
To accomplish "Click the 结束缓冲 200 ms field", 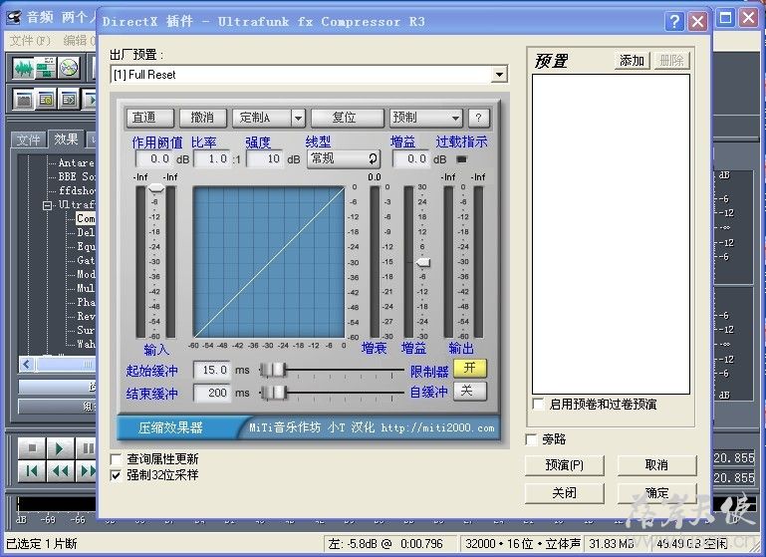I will click(212, 393).
